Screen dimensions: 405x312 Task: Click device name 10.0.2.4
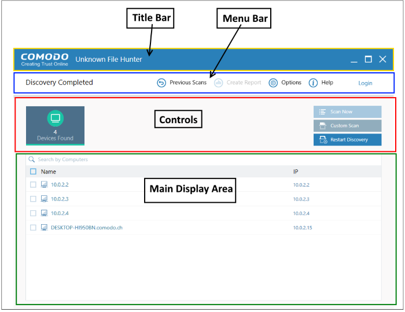(60, 213)
